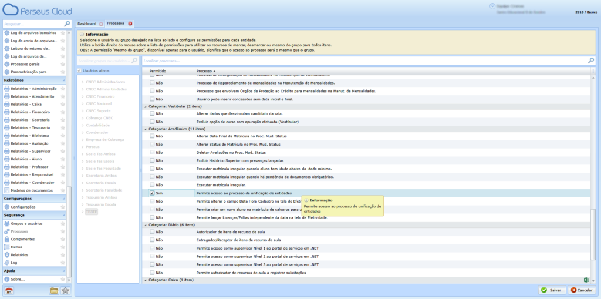The height and width of the screenshot is (299, 601).
Task: Open Configurações menu item
Action: pyautogui.click(x=23, y=207)
